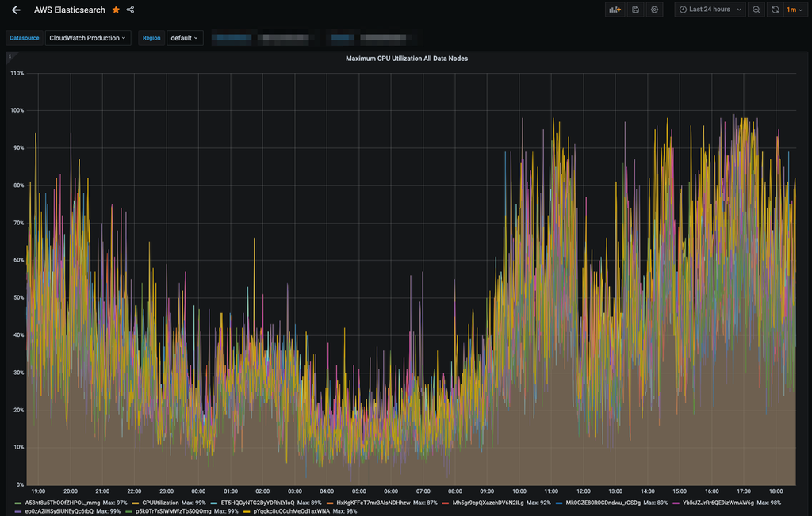Viewport: 812px width, 516px height.
Task: Toggle the A53nt8u5ThOOfZHPOL_mmg legend series
Action: coord(62,503)
